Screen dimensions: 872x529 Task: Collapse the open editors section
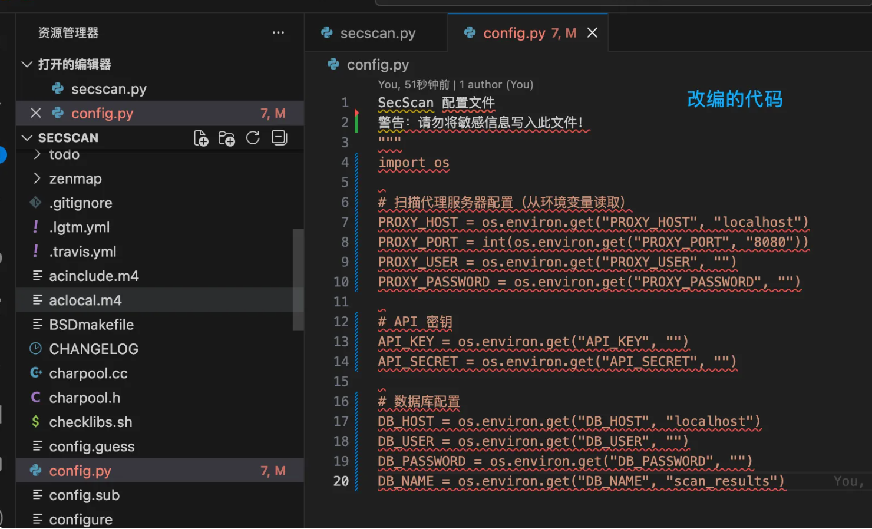coord(27,64)
